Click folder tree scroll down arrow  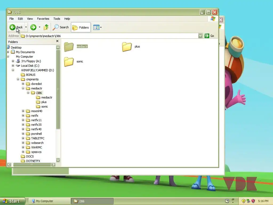(58, 160)
